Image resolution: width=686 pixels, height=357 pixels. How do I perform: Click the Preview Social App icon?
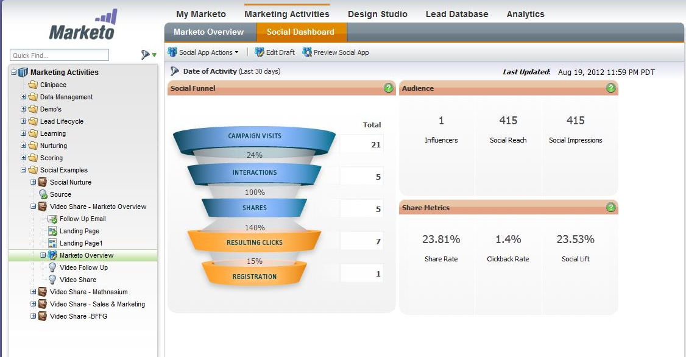pos(307,52)
